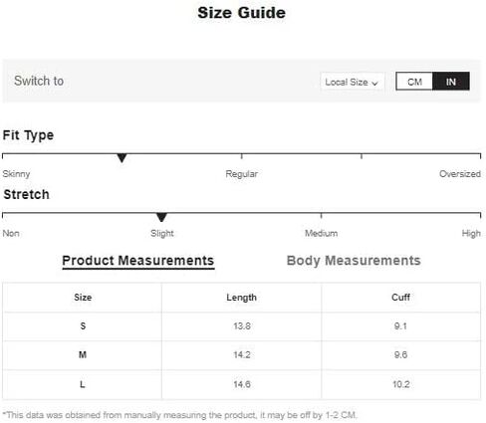The image size is (486, 423).
Task: Click the Slight stretch label
Action: pos(162,233)
